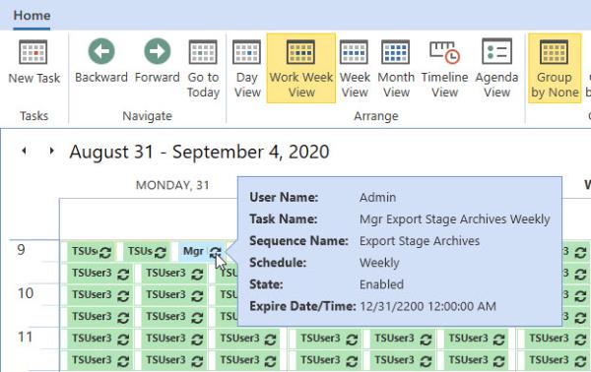The image size is (591, 372).
Task: Select the Mgr task at 9 o'clock
Action: coord(200,252)
